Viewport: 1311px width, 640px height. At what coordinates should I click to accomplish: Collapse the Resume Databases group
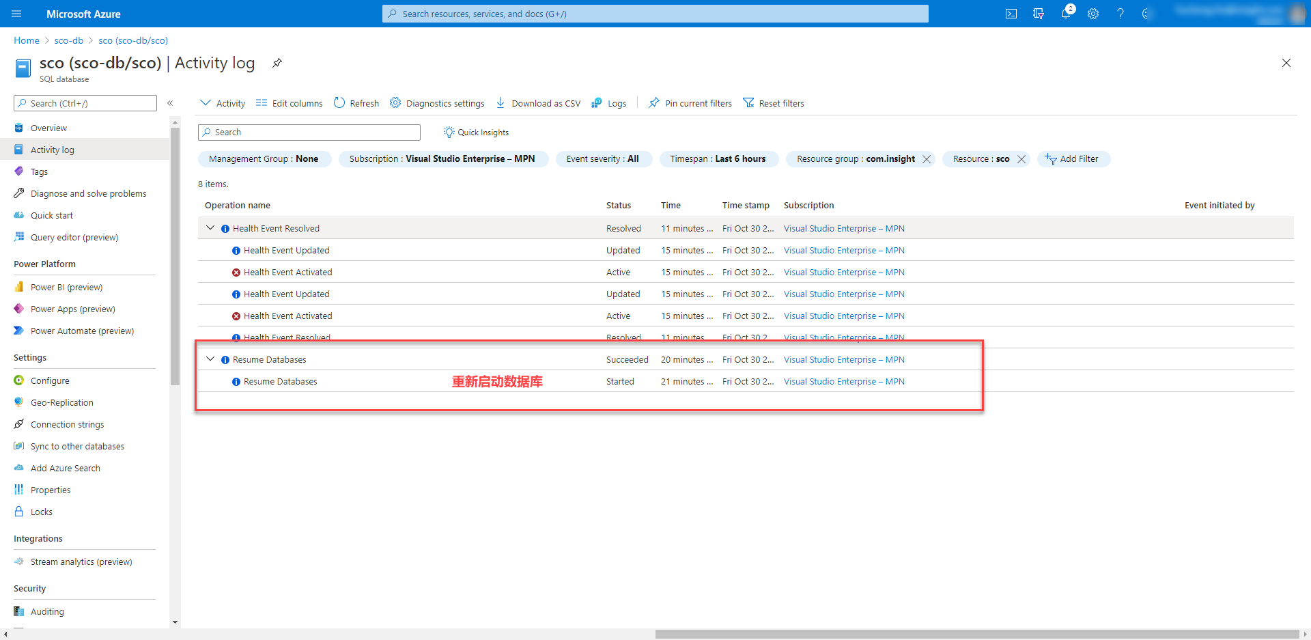click(x=210, y=359)
